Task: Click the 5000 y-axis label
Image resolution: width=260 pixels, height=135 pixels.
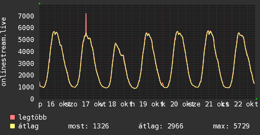Action: click(26, 40)
